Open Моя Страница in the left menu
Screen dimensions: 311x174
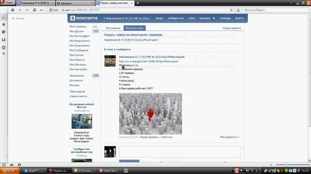[78, 27]
